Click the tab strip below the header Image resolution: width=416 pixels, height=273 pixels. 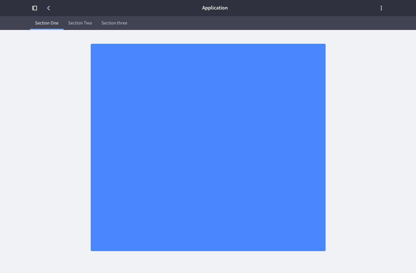(202, 23)
